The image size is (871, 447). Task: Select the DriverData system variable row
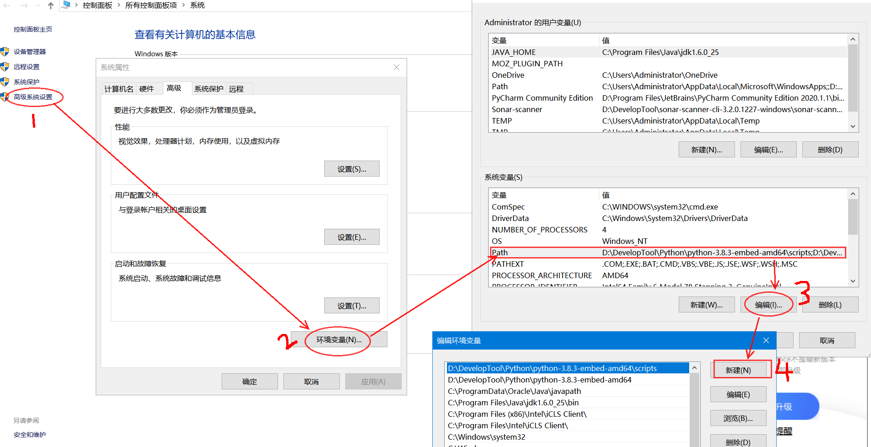pyautogui.click(x=668, y=218)
